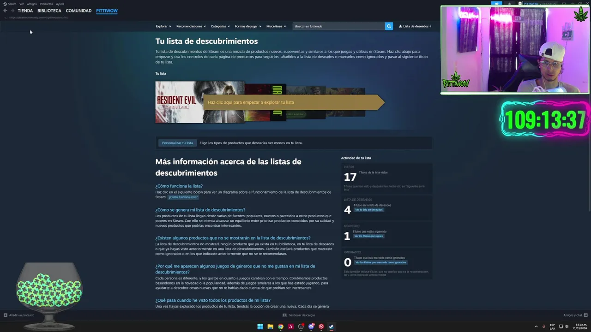Open Google Chrome from taskbar
The width and height of the screenshot is (591, 332).
(x=280, y=326)
